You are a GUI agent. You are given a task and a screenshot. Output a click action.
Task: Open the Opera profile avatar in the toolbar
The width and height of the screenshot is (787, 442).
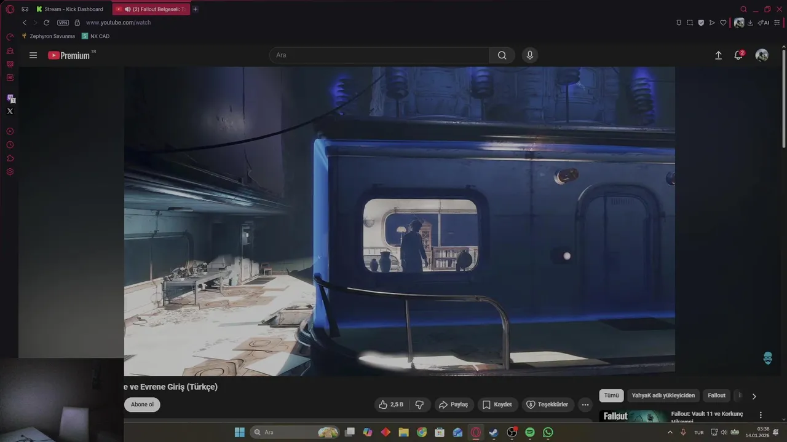pos(739,23)
